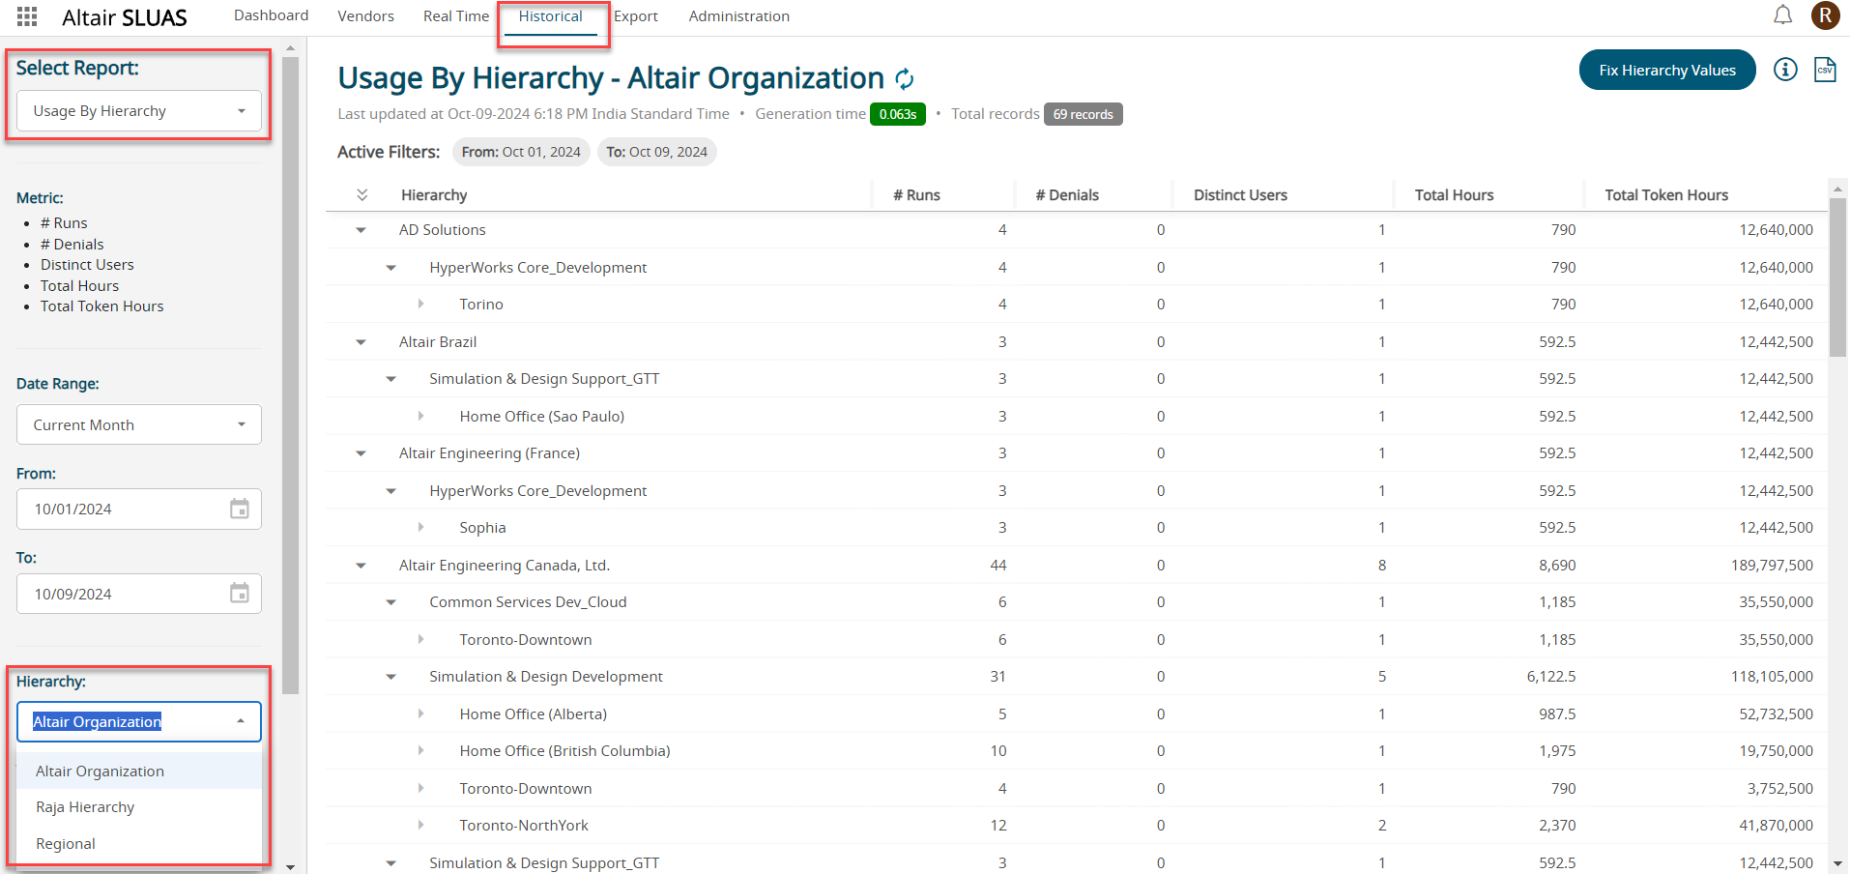Click the 6,122.5 total hours cell
The image size is (1850, 874).
click(1551, 677)
